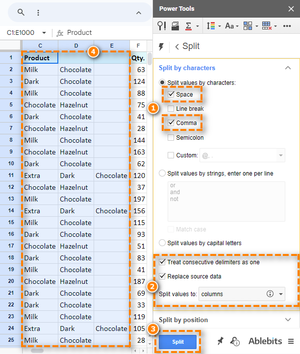Click the Product header cell
300x354 pixels.
click(40, 58)
